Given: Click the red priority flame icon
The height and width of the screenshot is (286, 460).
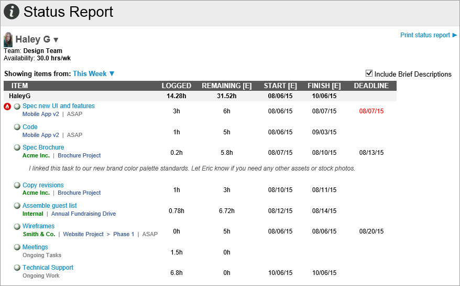Looking at the screenshot, I should [7, 107].
